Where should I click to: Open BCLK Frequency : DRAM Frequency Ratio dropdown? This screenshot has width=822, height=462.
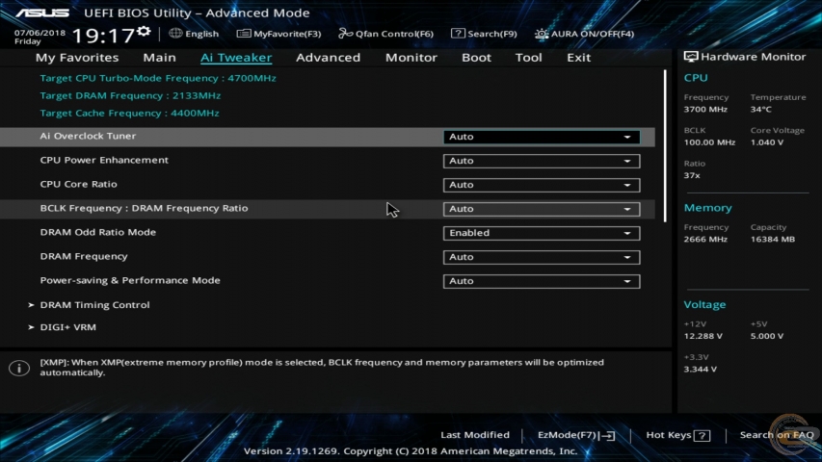[542, 209]
